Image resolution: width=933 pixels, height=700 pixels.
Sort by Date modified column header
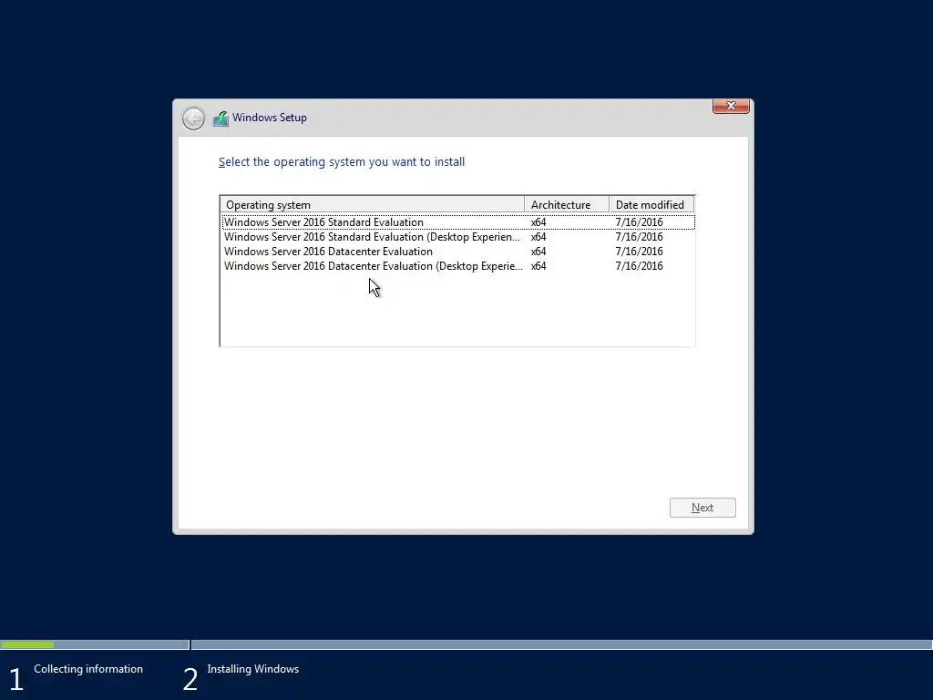tap(651, 205)
